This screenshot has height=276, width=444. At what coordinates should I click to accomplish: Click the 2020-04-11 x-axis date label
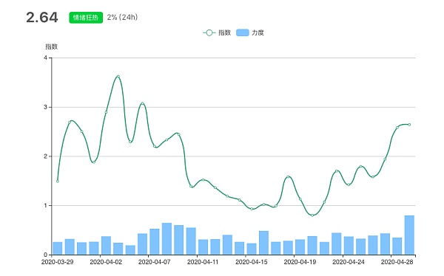click(203, 262)
